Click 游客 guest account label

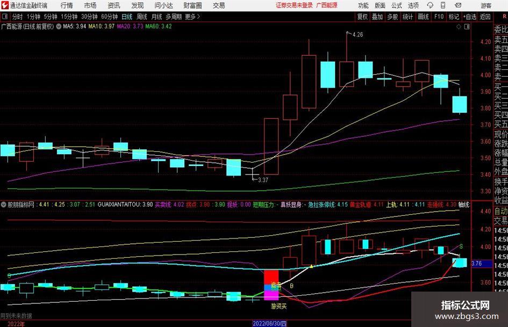pyautogui.click(x=485, y=5)
